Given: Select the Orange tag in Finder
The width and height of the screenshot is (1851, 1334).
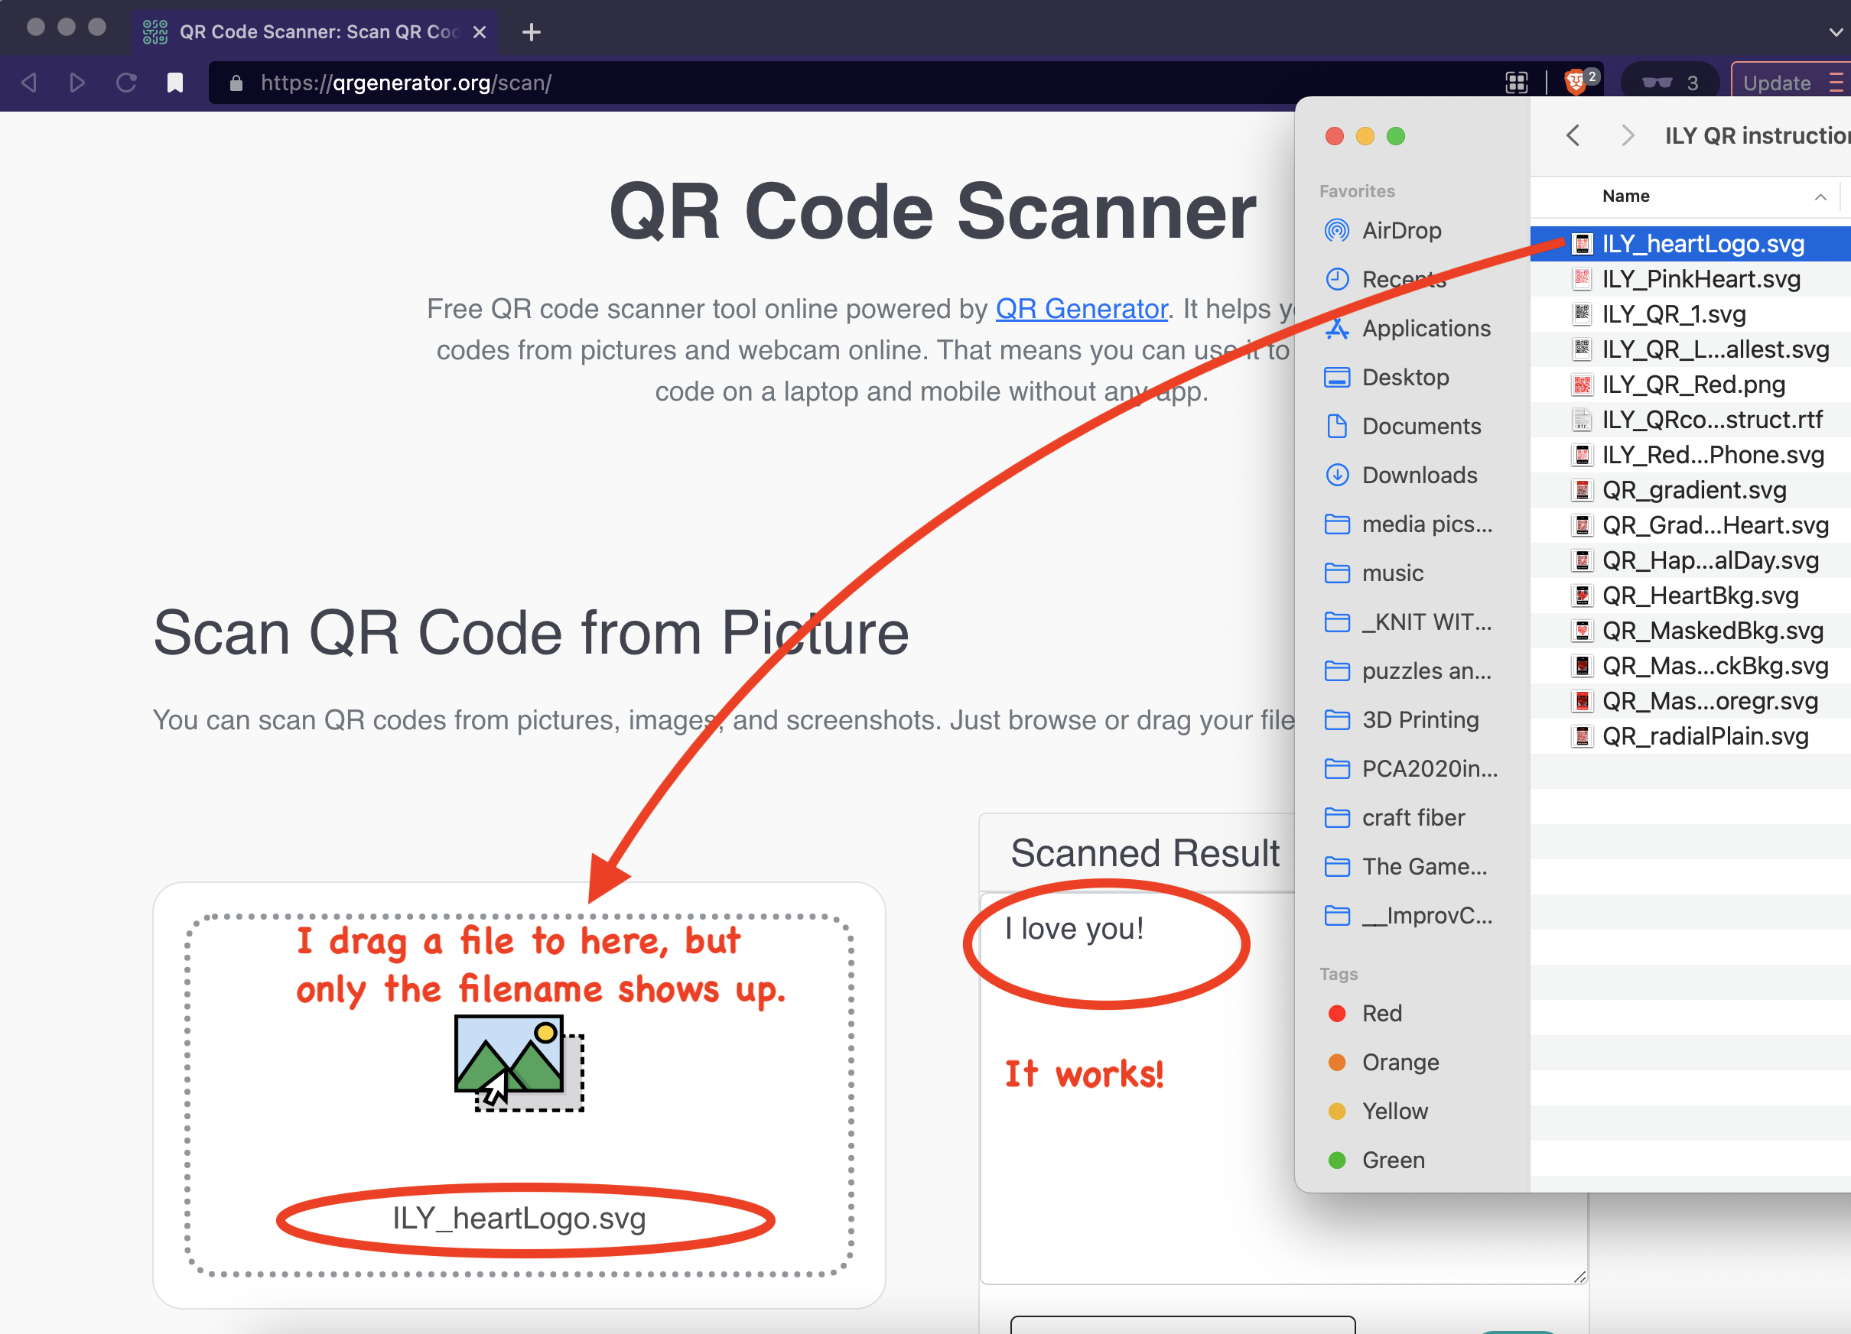Looking at the screenshot, I should [1400, 1062].
